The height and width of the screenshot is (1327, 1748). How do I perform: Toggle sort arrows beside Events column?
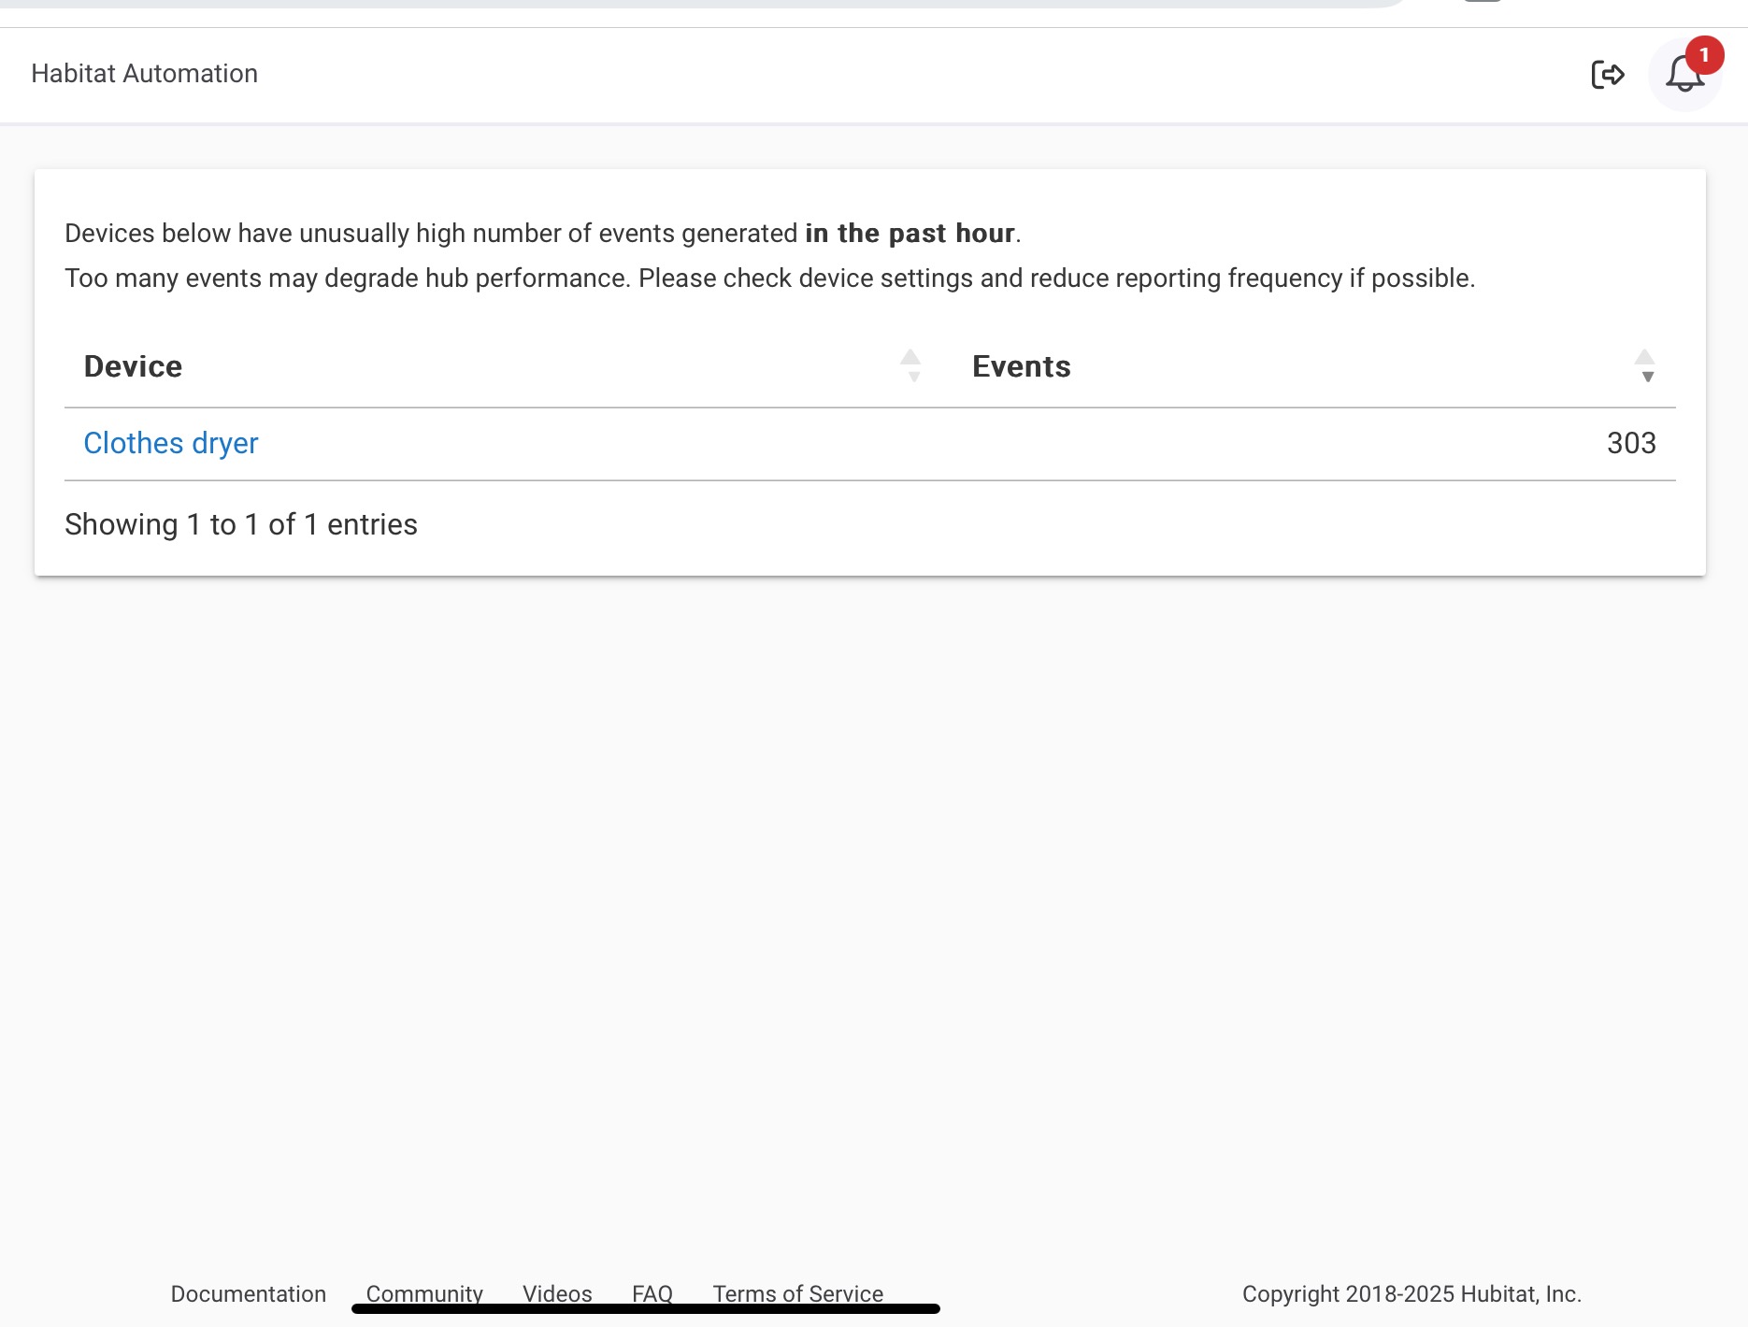coord(1645,365)
